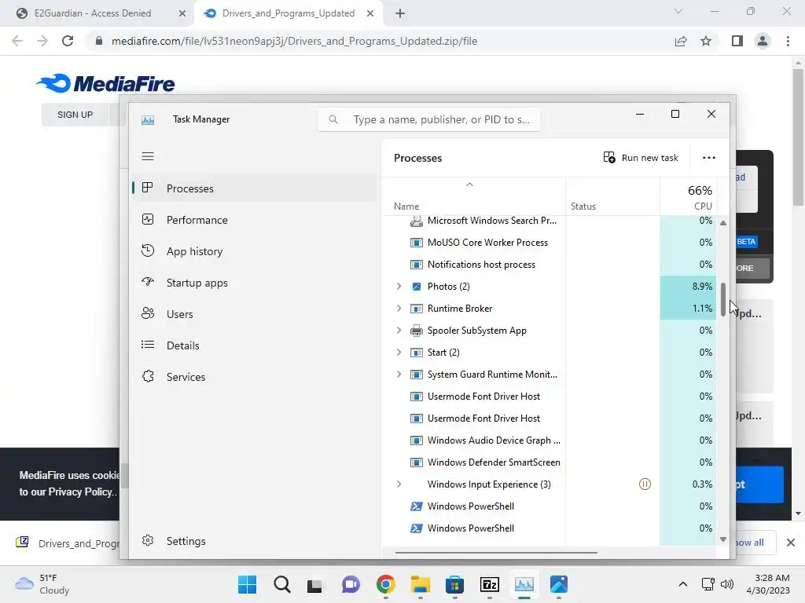This screenshot has height=603, width=805.
Task: Click the horizontal scrollbar of process list
Action: click(x=496, y=553)
